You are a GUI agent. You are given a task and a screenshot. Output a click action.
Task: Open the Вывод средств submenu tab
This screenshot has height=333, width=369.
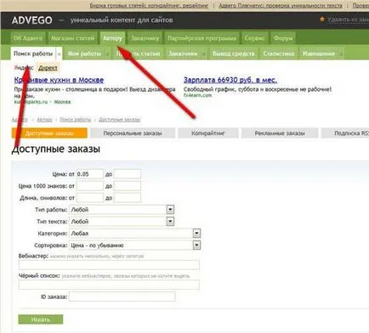(234, 54)
